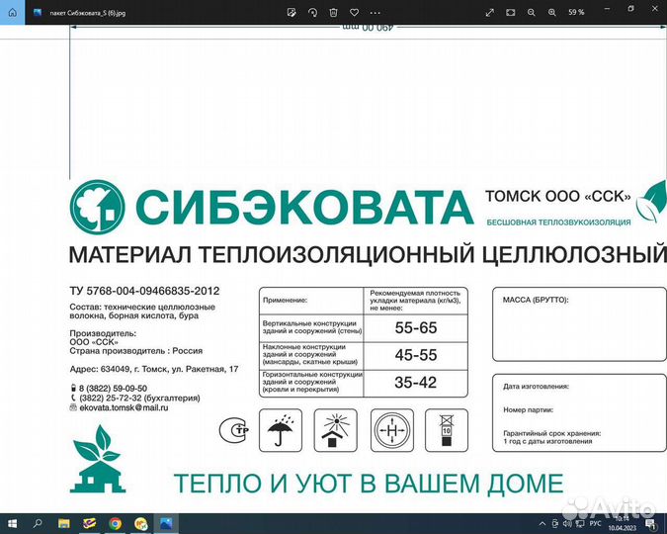Click the leaves-over-house logo in image

98,459
